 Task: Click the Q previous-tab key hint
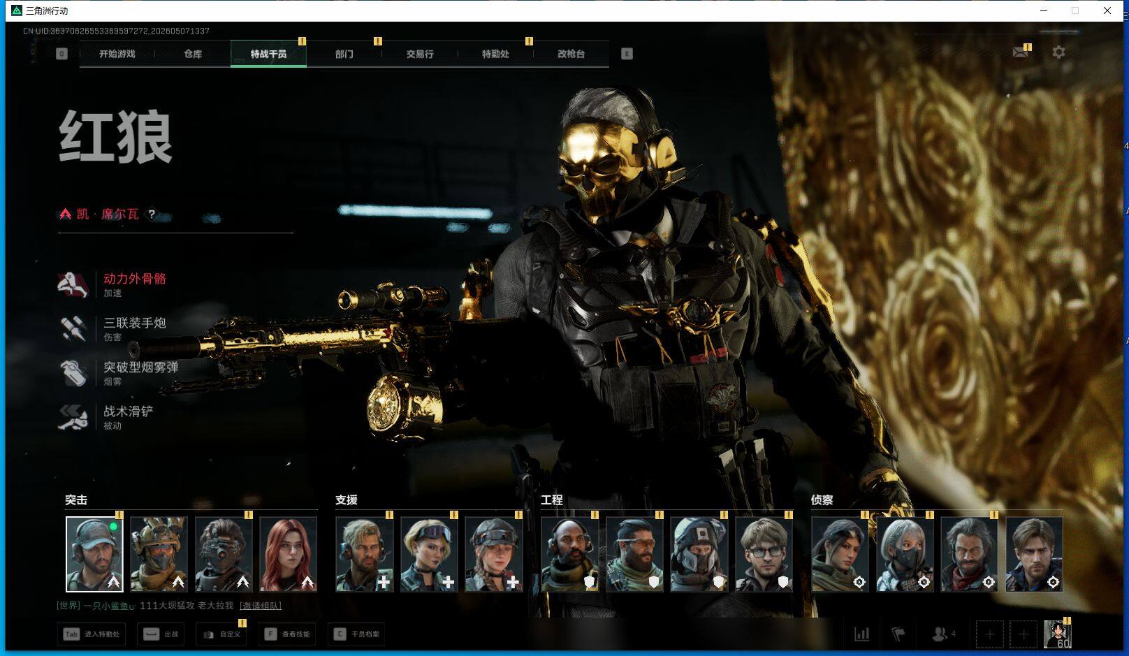[x=62, y=54]
